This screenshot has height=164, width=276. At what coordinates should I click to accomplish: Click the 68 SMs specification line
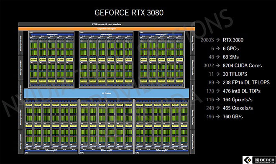(231, 57)
